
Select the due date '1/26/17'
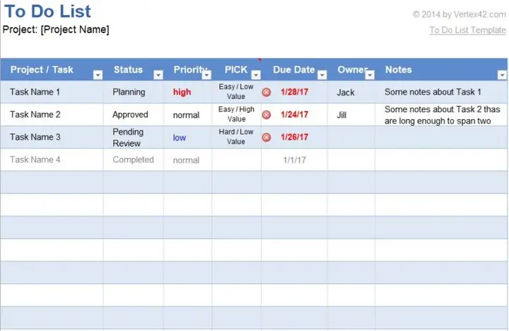tap(294, 137)
